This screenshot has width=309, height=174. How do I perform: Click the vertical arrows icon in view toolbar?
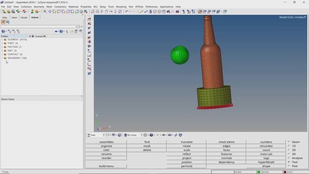click(x=115, y=12)
